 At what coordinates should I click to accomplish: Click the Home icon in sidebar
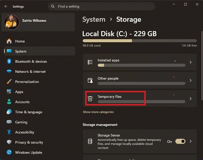(x=9, y=41)
